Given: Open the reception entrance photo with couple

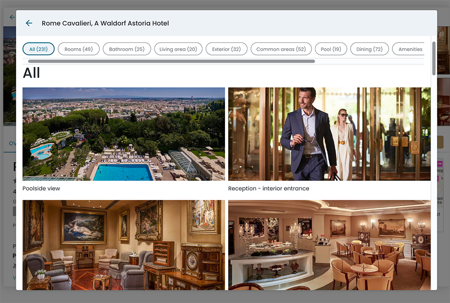Looking at the screenshot, I should [x=329, y=134].
